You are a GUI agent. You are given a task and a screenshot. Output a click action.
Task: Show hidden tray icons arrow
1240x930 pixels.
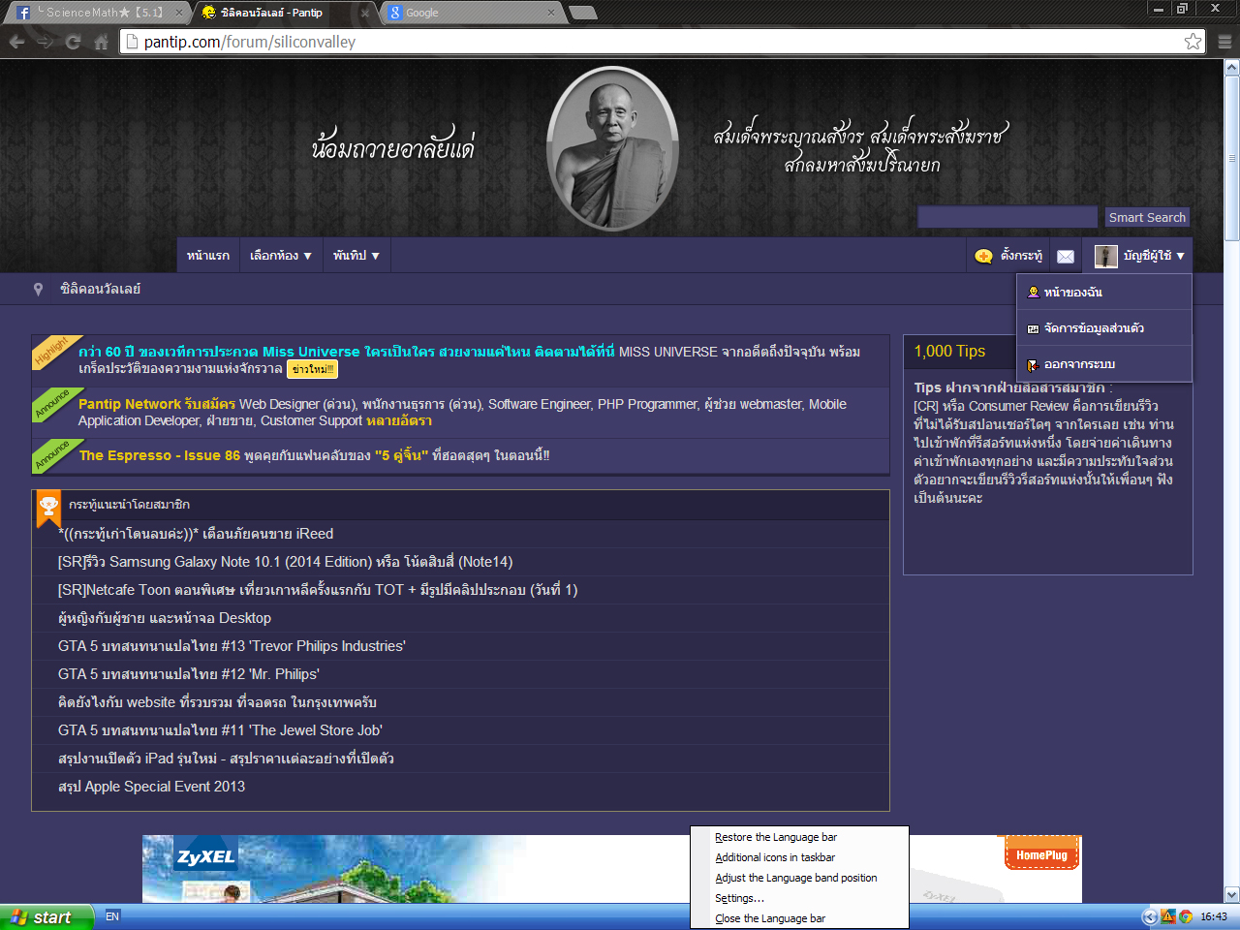(x=1150, y=916)
